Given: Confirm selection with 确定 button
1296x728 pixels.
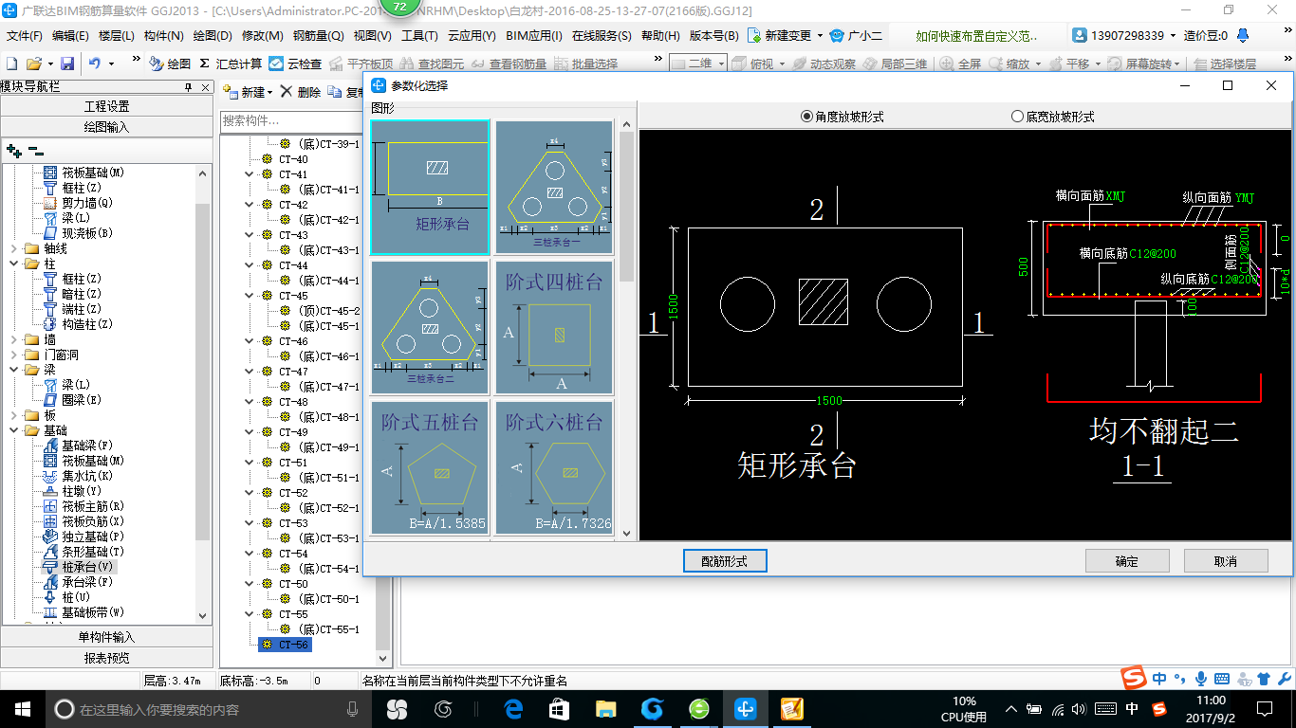Looking at the screenshot, I should (x=1127, y=561).
